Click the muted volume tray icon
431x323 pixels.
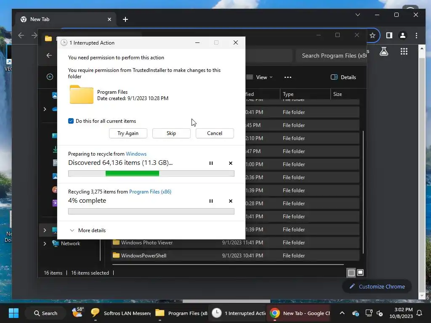point(380,313)
